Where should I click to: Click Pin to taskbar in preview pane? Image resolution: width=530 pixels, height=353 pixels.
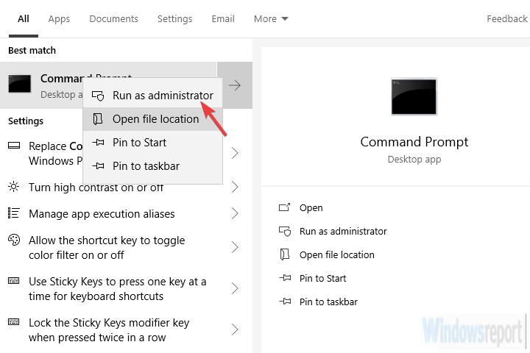tap(328, 302)
